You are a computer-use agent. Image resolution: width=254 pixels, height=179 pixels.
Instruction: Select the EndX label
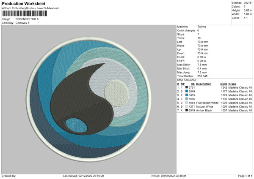181,57
